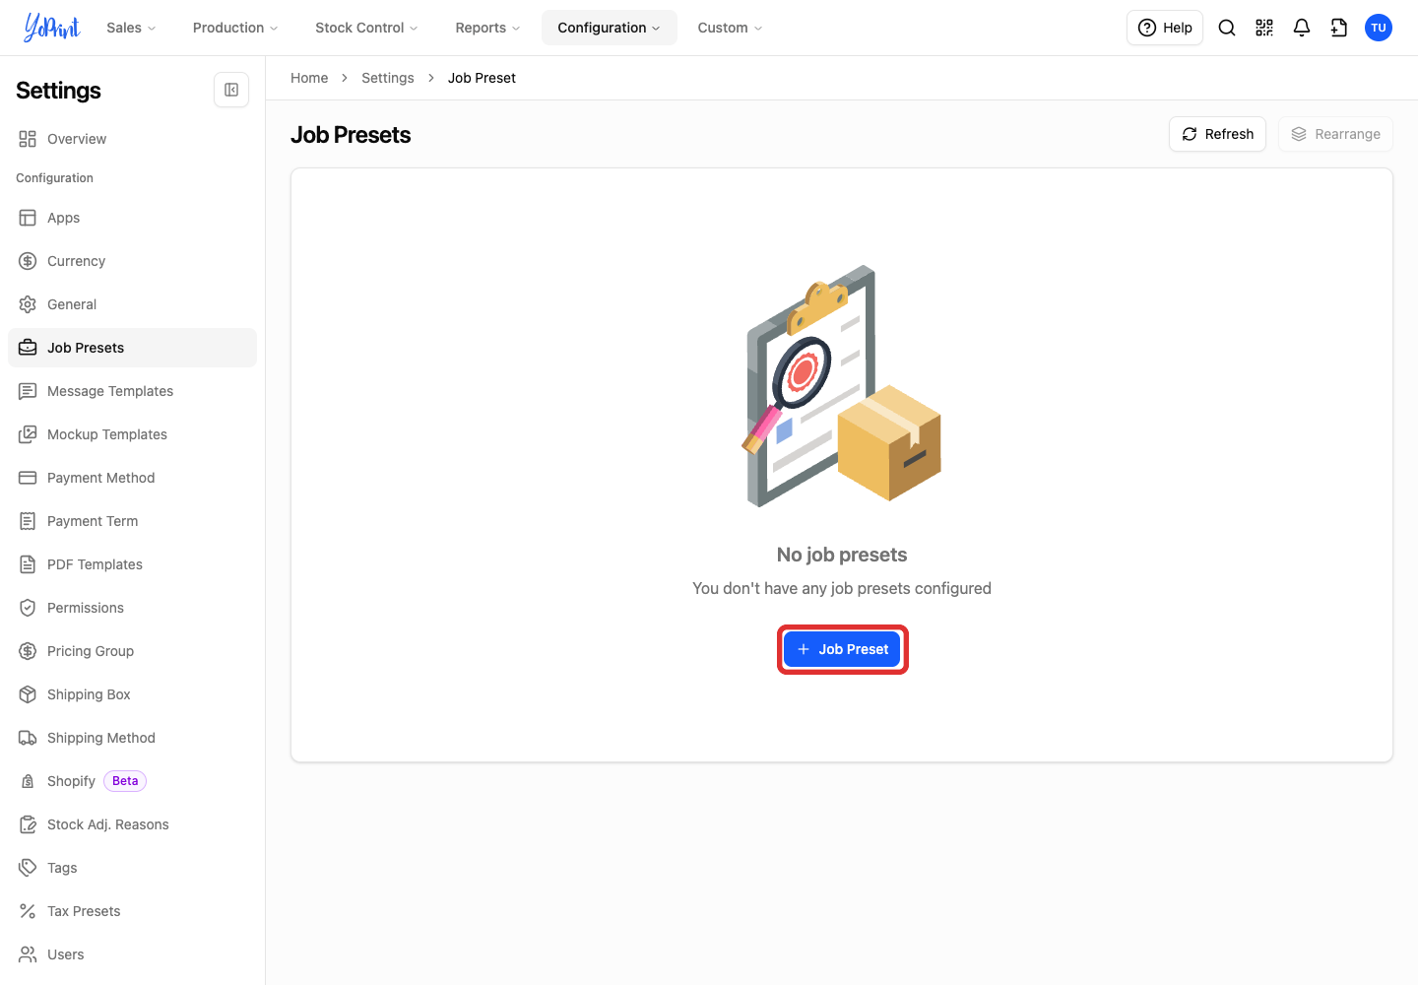Click the Shipping Box icon

click(28, 694)
